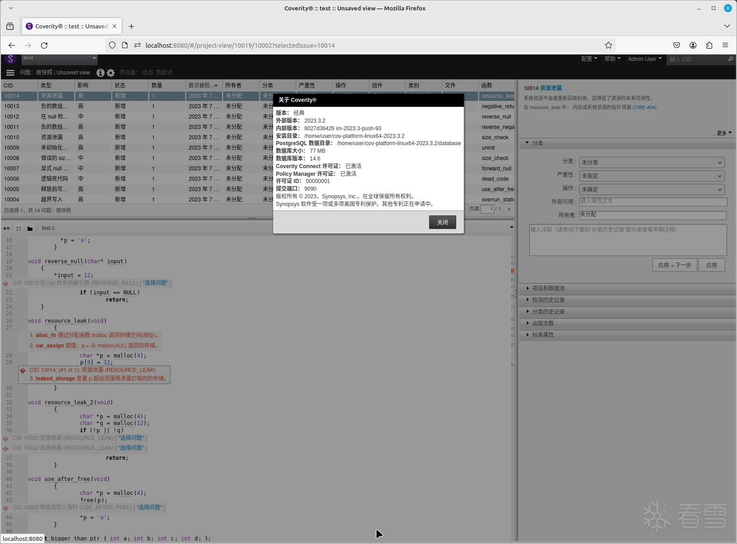The image size is (737, 544).
Task: List all tabs with the chevron
Action: click(727, 26)
